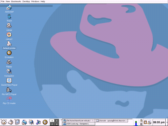
Task: Open the Autostart folder icon
Action: (x=9, y=7)
